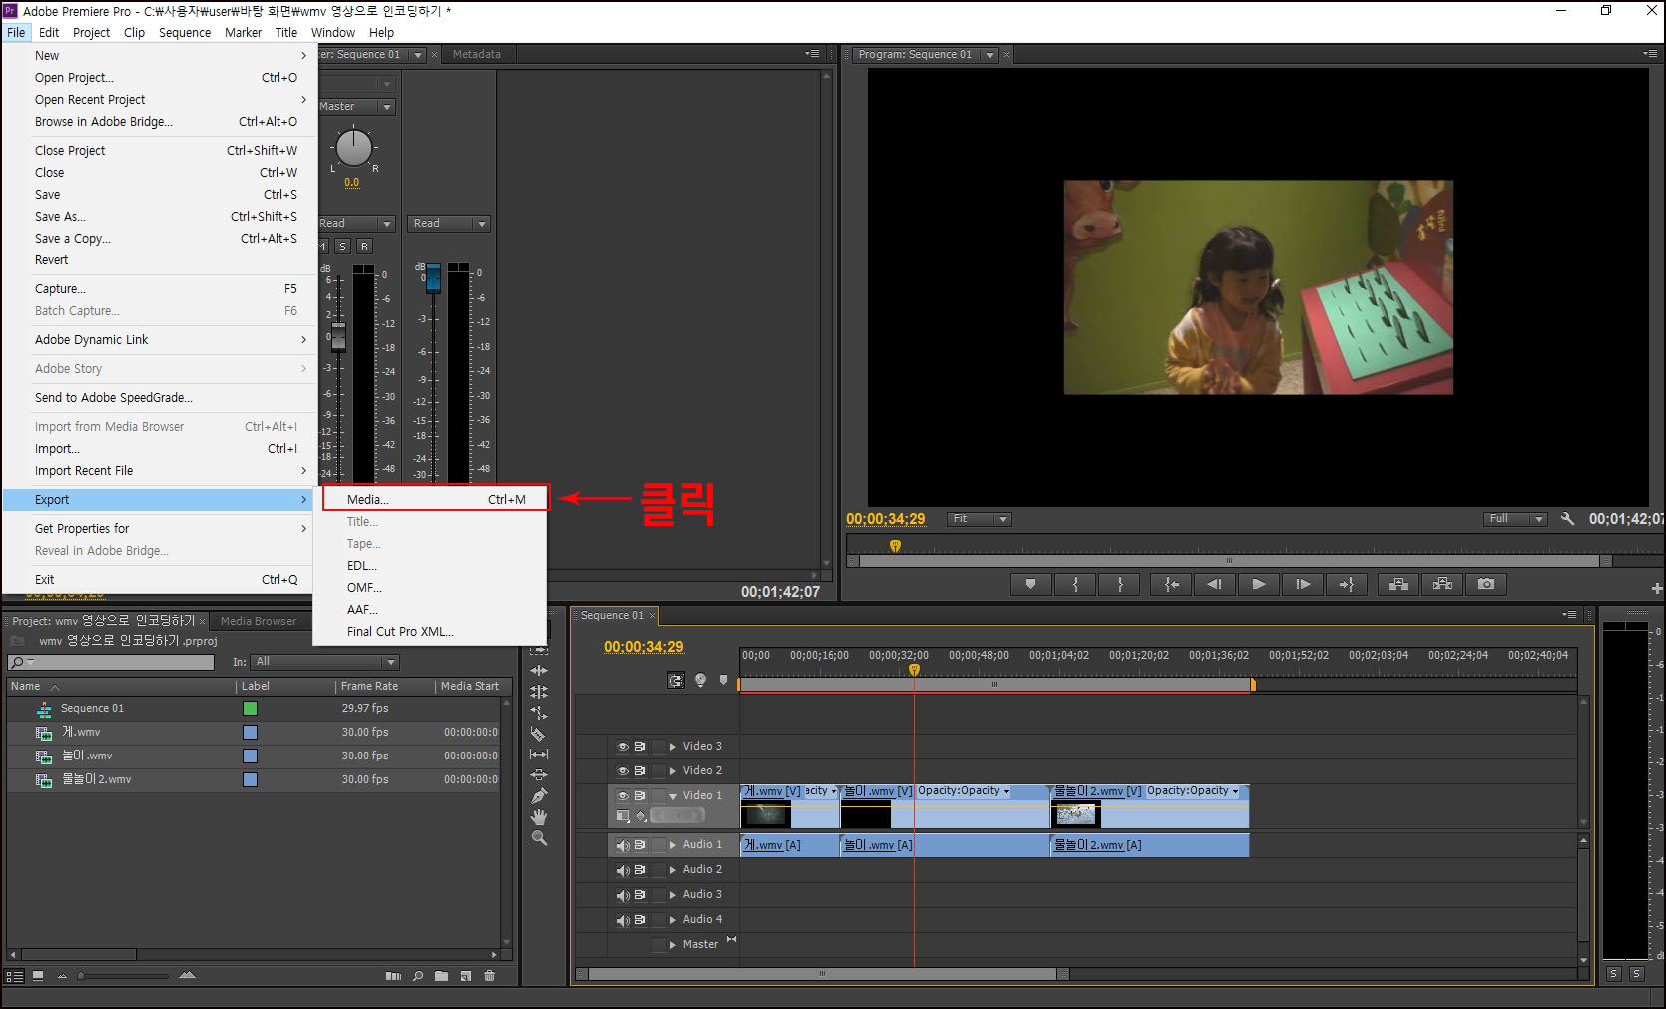1666x1009 pixels.
Task: Export frame with camera icon
Action: click(x=1486, y=584)
